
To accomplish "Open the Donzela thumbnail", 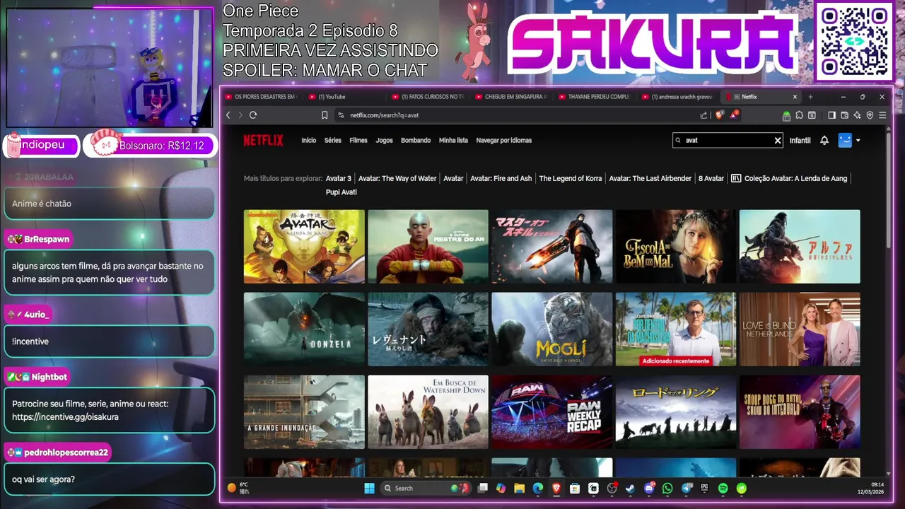I will coord(304,329).
